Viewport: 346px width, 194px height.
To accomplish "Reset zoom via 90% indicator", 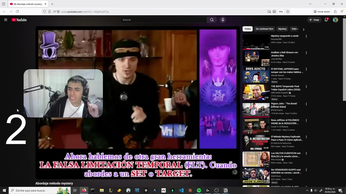I will click(x=281, y=12).
